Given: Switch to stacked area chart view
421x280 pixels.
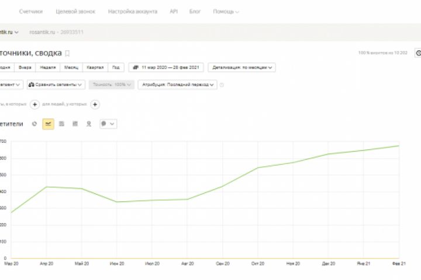Looking at the screenshot, I should (62, 124).
